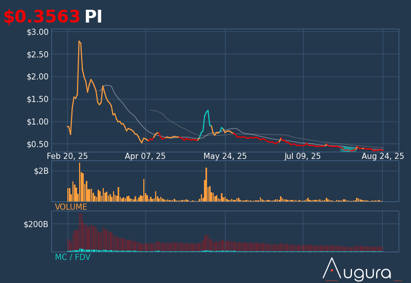Click the $1.00 price axis label
The height and width of the screenshot is (283, 411).
click(38, 122)
